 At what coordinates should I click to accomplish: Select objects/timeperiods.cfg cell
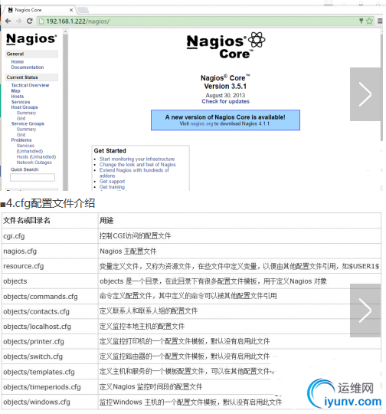[50, 387]
